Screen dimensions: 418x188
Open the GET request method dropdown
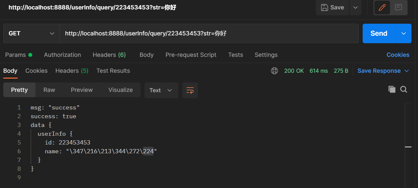pyautogui.click(x=31, y=33)
